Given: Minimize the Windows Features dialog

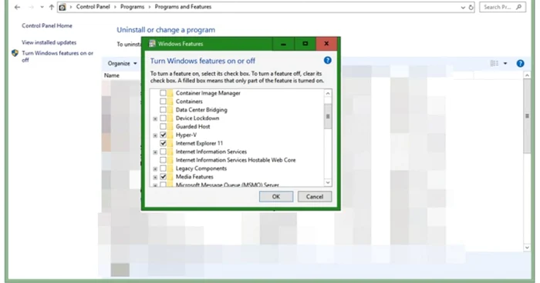Looking at the screenshot, I should click(x=283, y=44).
